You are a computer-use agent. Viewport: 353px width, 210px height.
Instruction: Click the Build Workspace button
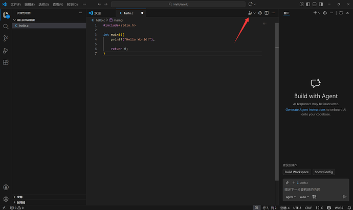tap(297, 172)
